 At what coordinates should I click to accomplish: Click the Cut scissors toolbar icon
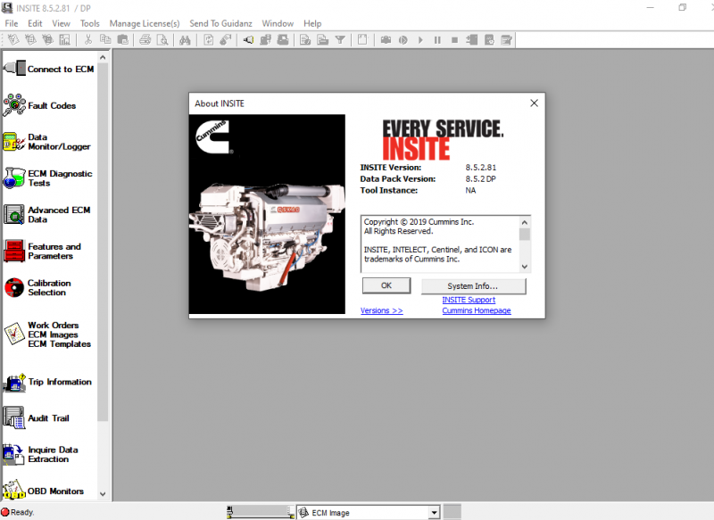coord(87,40)
